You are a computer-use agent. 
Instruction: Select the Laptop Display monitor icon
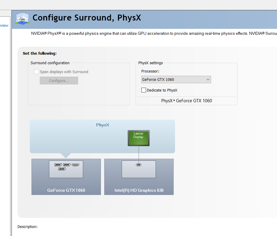click(x=138, y=138)
